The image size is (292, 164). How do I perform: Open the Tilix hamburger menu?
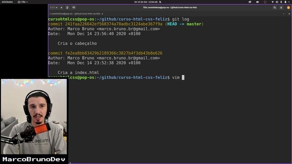[x=281, y=8]
